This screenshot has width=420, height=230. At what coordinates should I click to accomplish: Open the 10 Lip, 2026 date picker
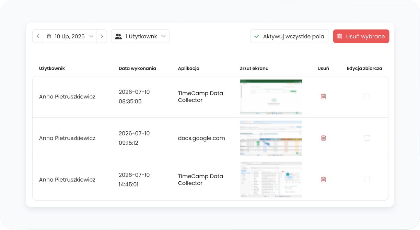[x=70, y=36]
